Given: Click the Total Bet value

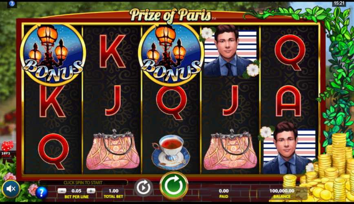Looking at the screenshot, I should pos(113,191).
